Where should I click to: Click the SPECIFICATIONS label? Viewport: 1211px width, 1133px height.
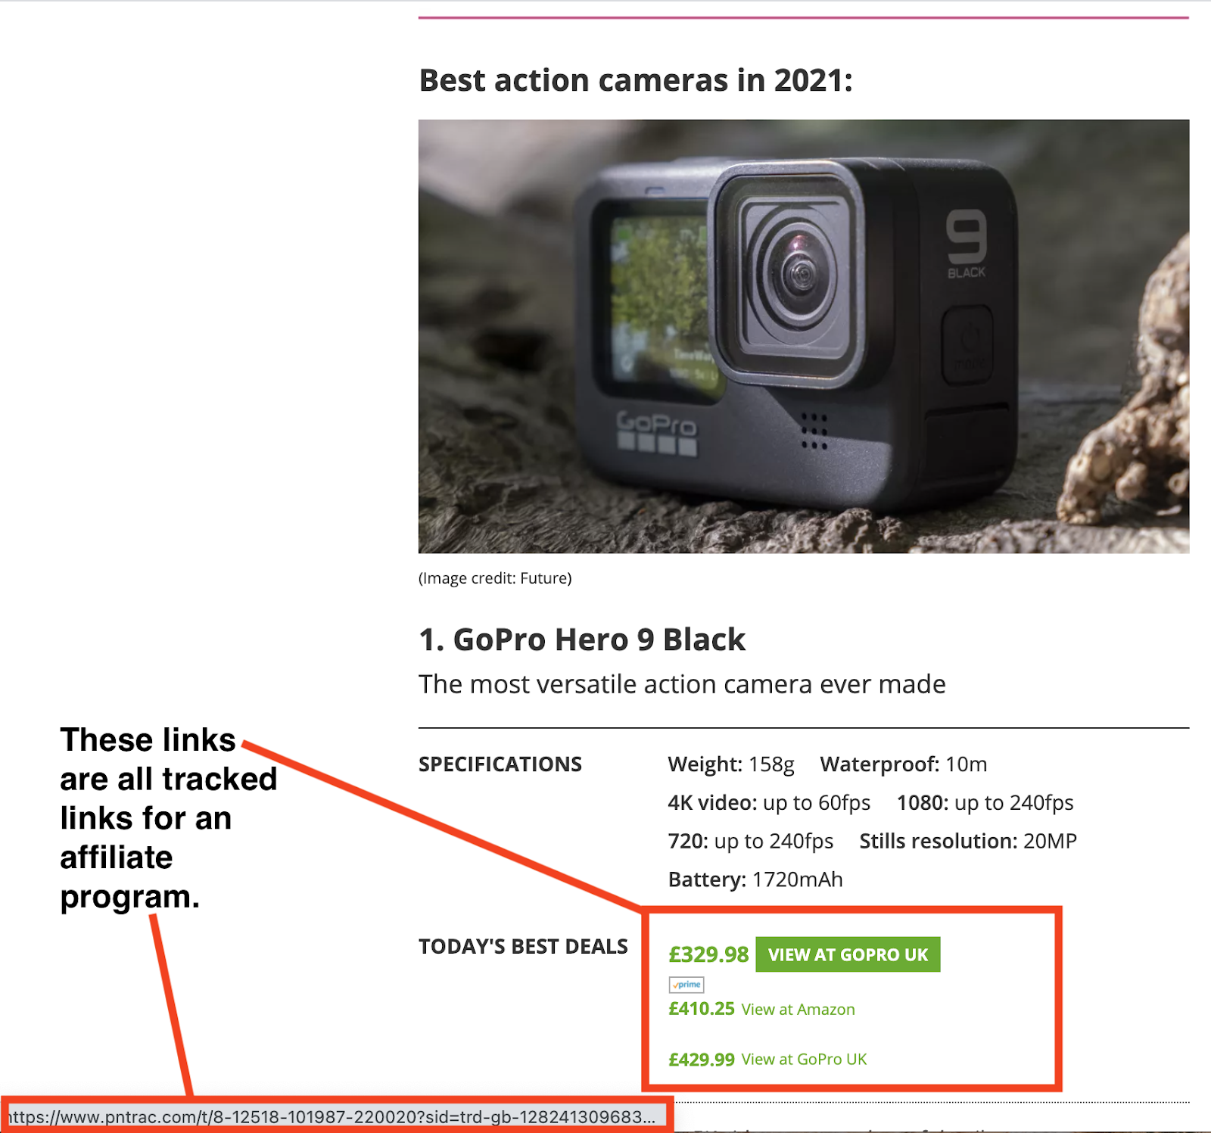[500, 764]
